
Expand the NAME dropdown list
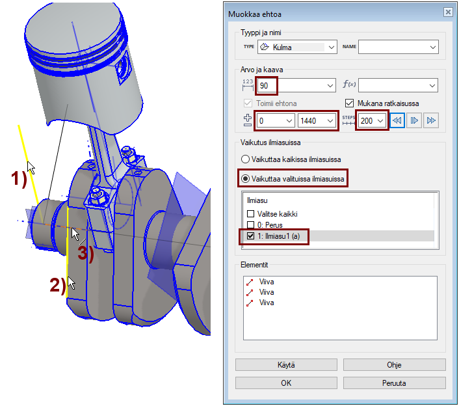(432, 47)
